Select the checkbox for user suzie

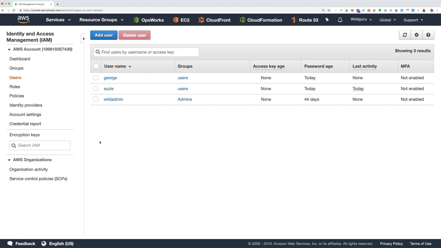pyautogui.click(x=96, y=89)
